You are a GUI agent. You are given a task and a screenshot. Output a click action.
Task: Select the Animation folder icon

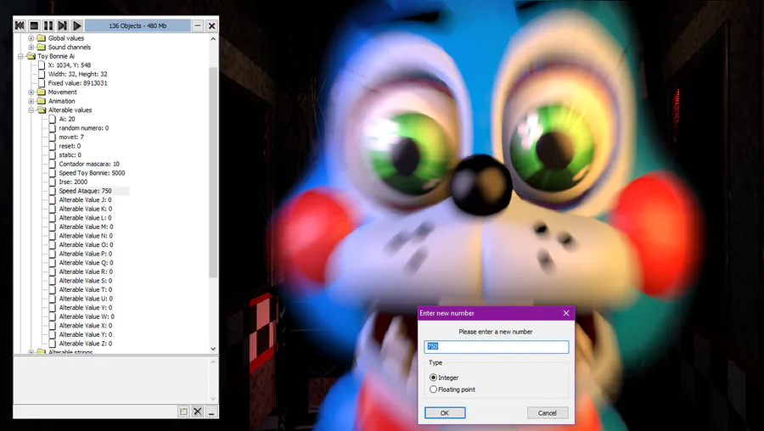click(x=42, y=101)
